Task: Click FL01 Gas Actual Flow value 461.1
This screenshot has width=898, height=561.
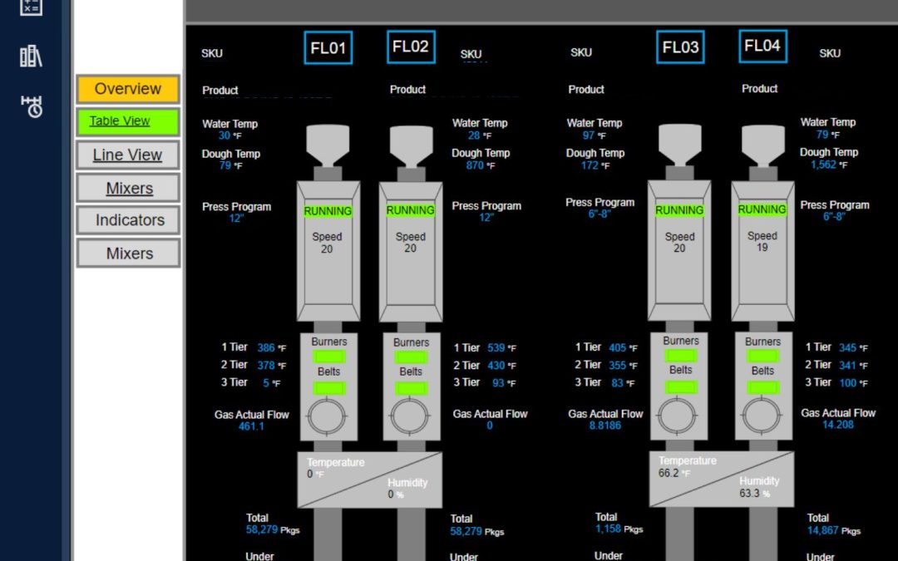Action: (x=251, y=426)
